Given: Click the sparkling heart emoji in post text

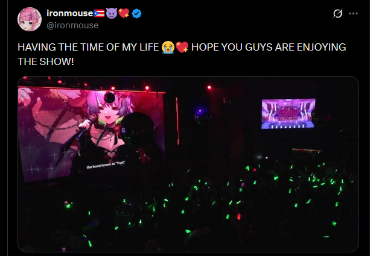Looking at the screenshot, I should point(182,48).
